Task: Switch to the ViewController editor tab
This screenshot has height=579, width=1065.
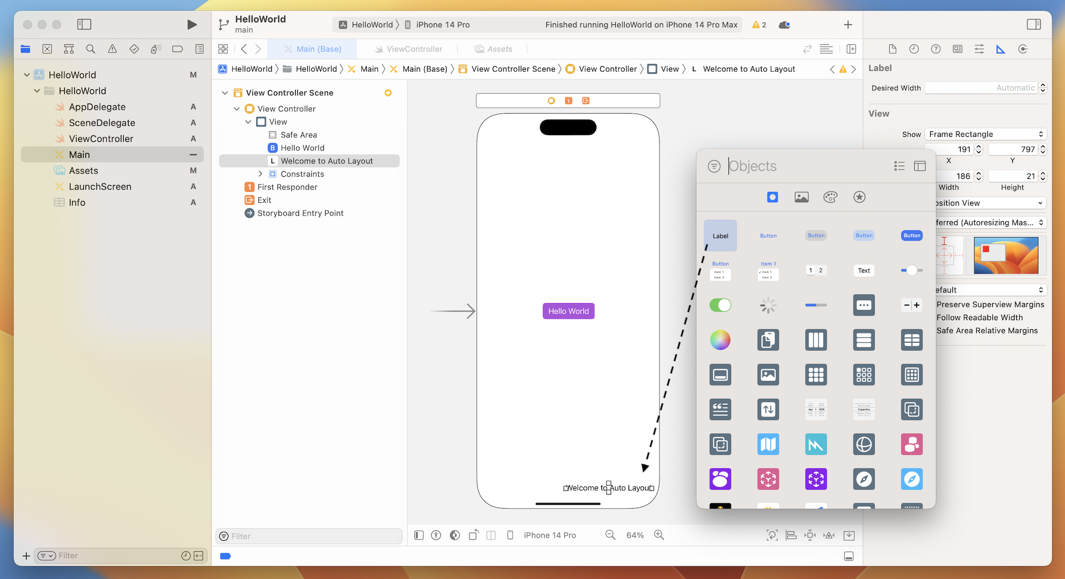Action: pyautogui.click(x=414, y=49)
